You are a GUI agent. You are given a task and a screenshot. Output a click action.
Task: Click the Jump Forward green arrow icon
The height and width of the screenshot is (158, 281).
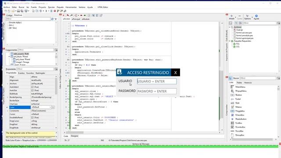[85, 15]
